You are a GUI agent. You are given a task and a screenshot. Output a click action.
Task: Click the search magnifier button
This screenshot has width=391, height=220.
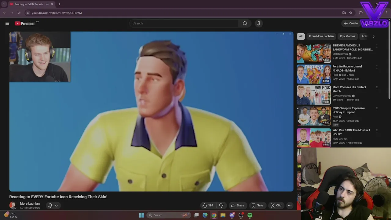(x=245, y=23)
